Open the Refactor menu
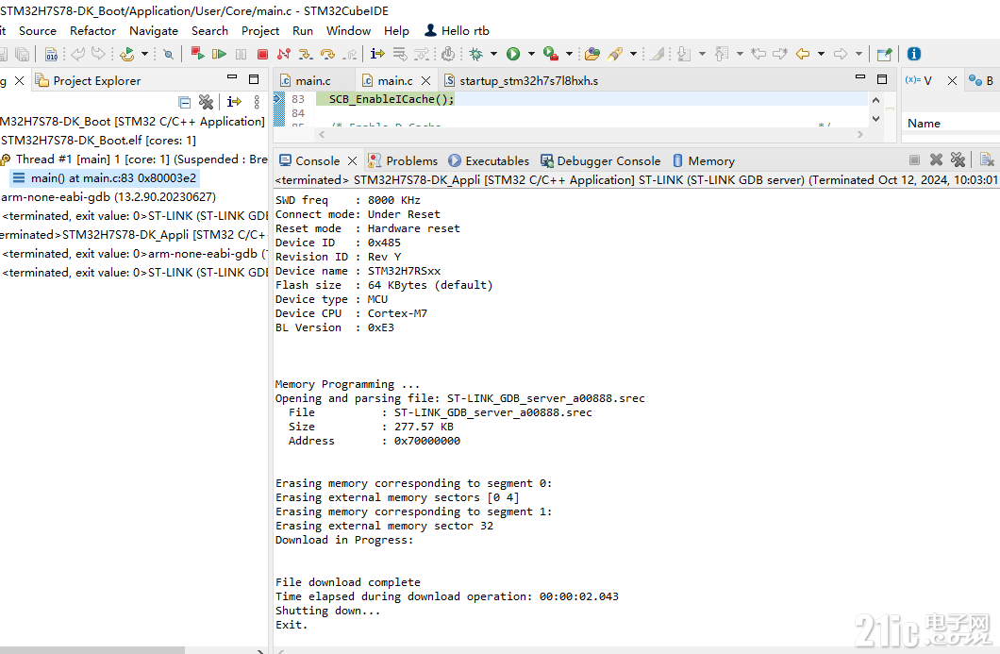The width and height of the screenshot is (1000, 654). coord(93,30)
